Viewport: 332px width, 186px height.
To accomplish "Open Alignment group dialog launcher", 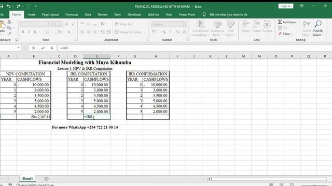I will click(147, 40).
